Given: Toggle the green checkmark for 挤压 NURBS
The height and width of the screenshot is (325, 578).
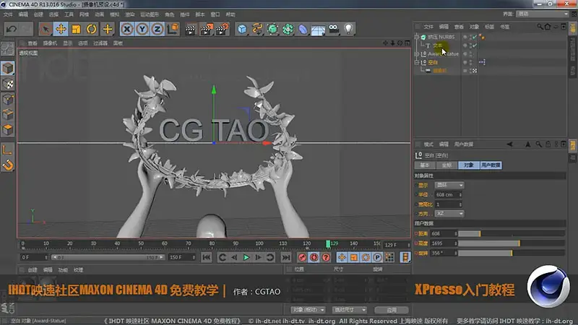Looking at the screenshot, I should tap(475, 37).
